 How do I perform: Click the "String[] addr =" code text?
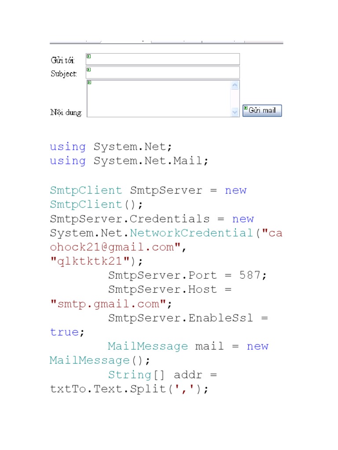point(162,375)
